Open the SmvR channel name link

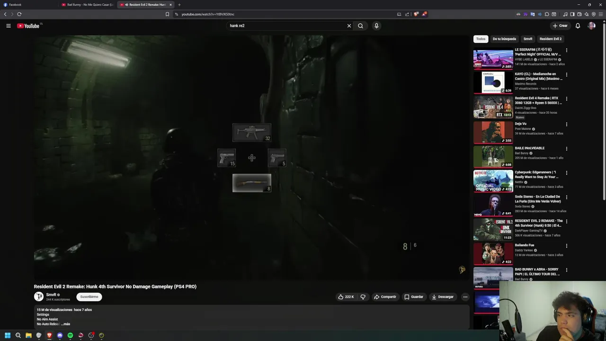pyautogui.click(x=51, y=295)
